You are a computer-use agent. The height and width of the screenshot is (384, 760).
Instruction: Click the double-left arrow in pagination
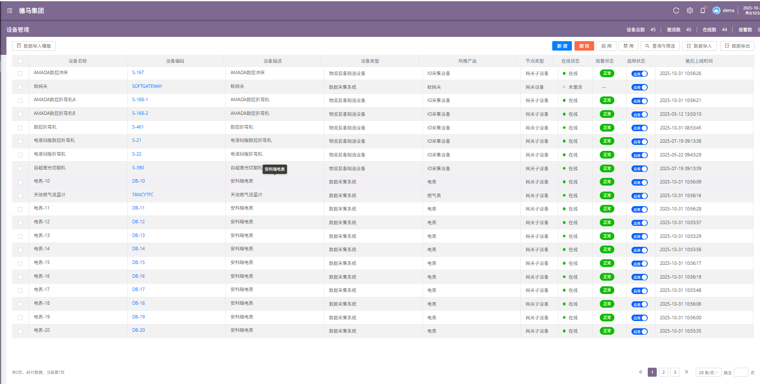tap(640, 372)
